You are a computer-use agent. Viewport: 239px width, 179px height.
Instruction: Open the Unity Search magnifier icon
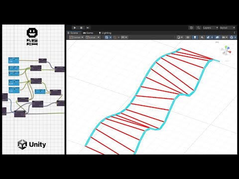[x=198, y=28]
